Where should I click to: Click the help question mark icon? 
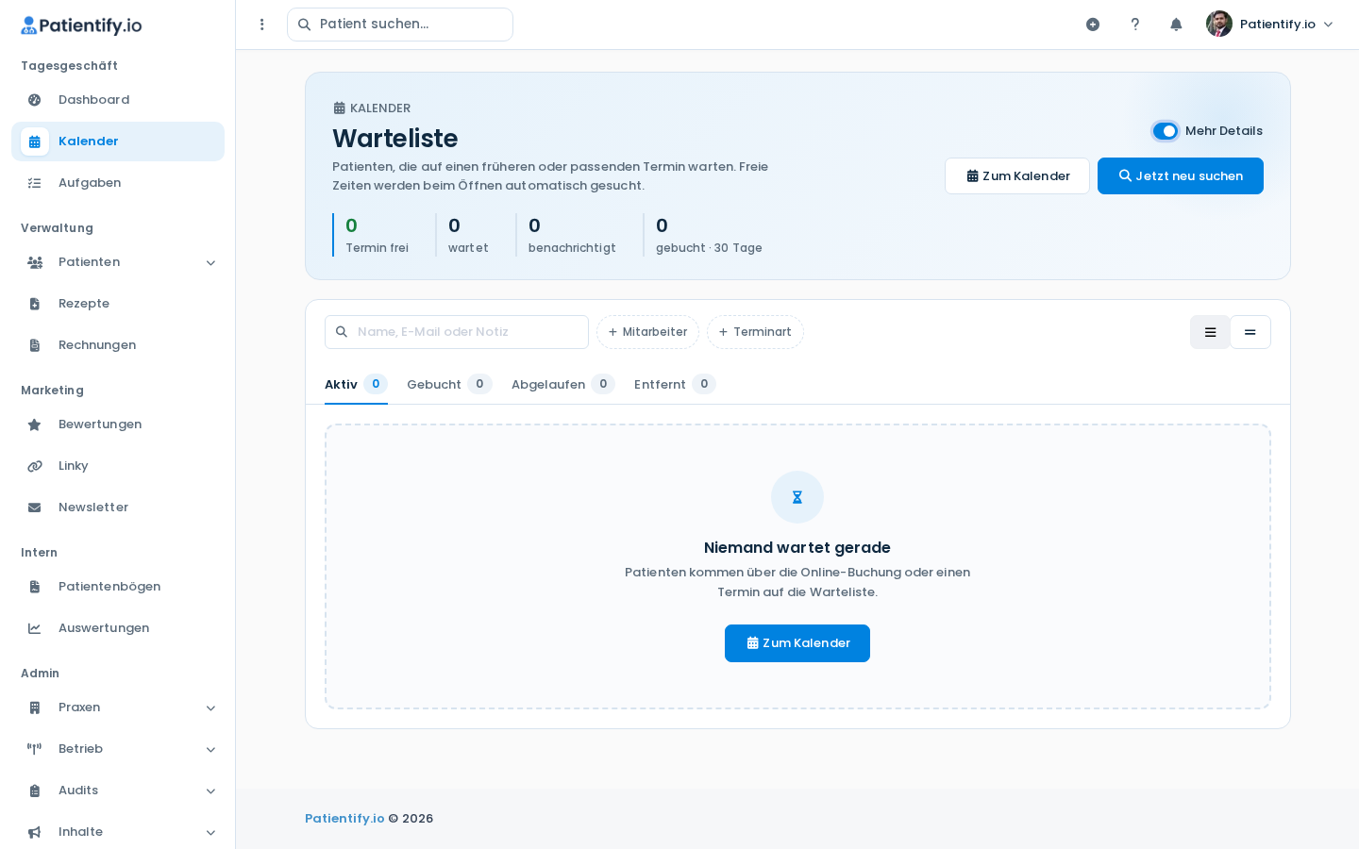point(1135,25)
